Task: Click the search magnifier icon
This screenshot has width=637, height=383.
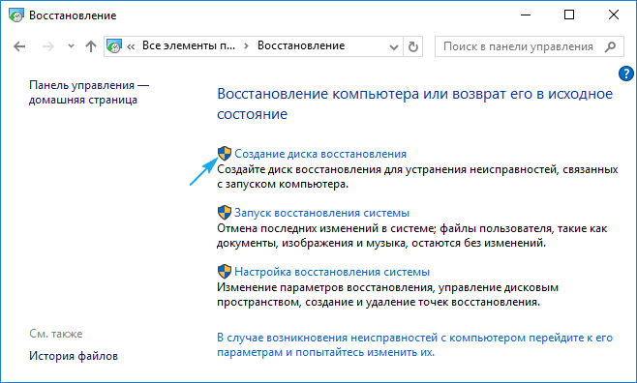Action: [610, 46]
